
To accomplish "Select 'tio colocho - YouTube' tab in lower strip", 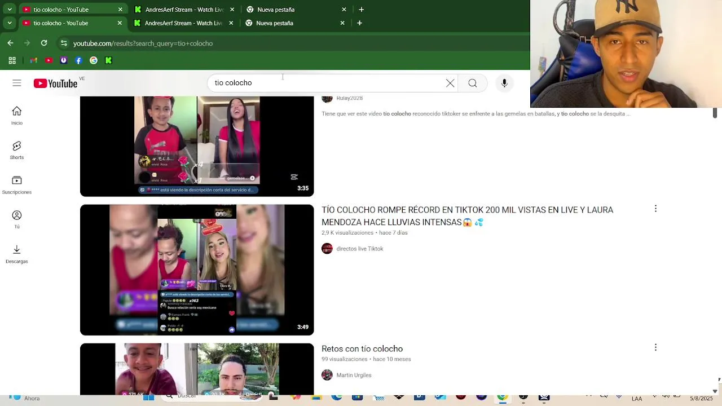I will [x=60, y=23].
